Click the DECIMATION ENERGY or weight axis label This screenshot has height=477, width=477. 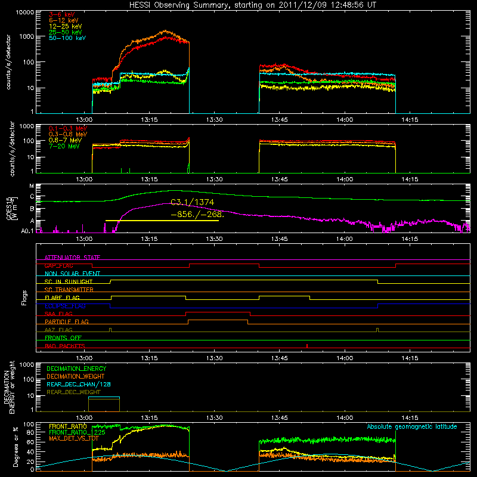(x=9, y=387)
